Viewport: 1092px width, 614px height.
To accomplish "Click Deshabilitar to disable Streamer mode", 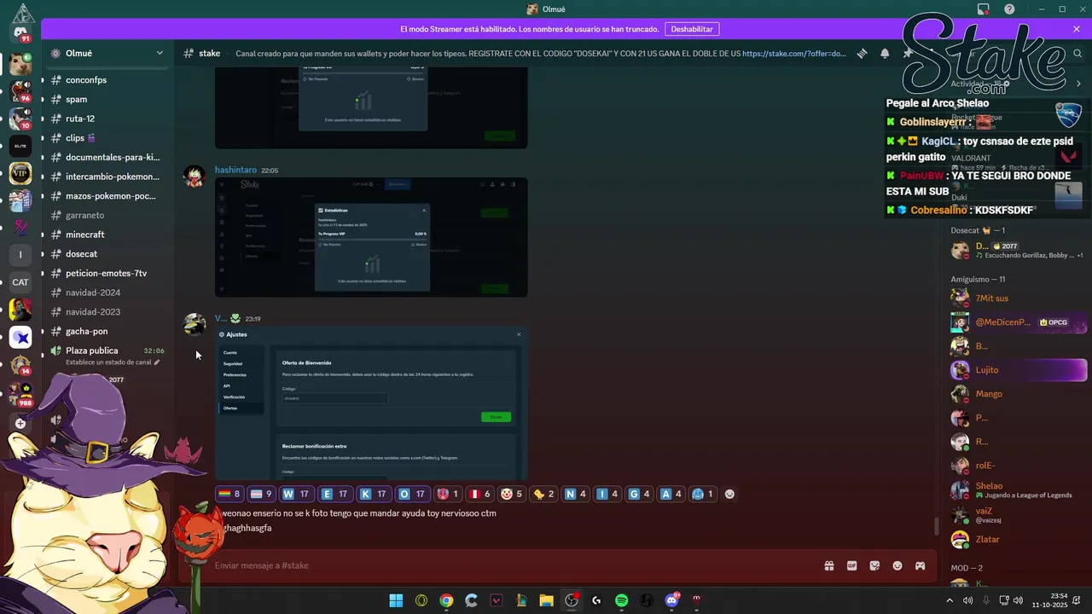I will point(691,29).
